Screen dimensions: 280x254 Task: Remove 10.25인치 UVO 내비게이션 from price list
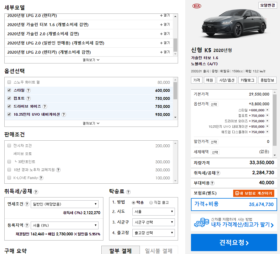(x=267, y=126)
